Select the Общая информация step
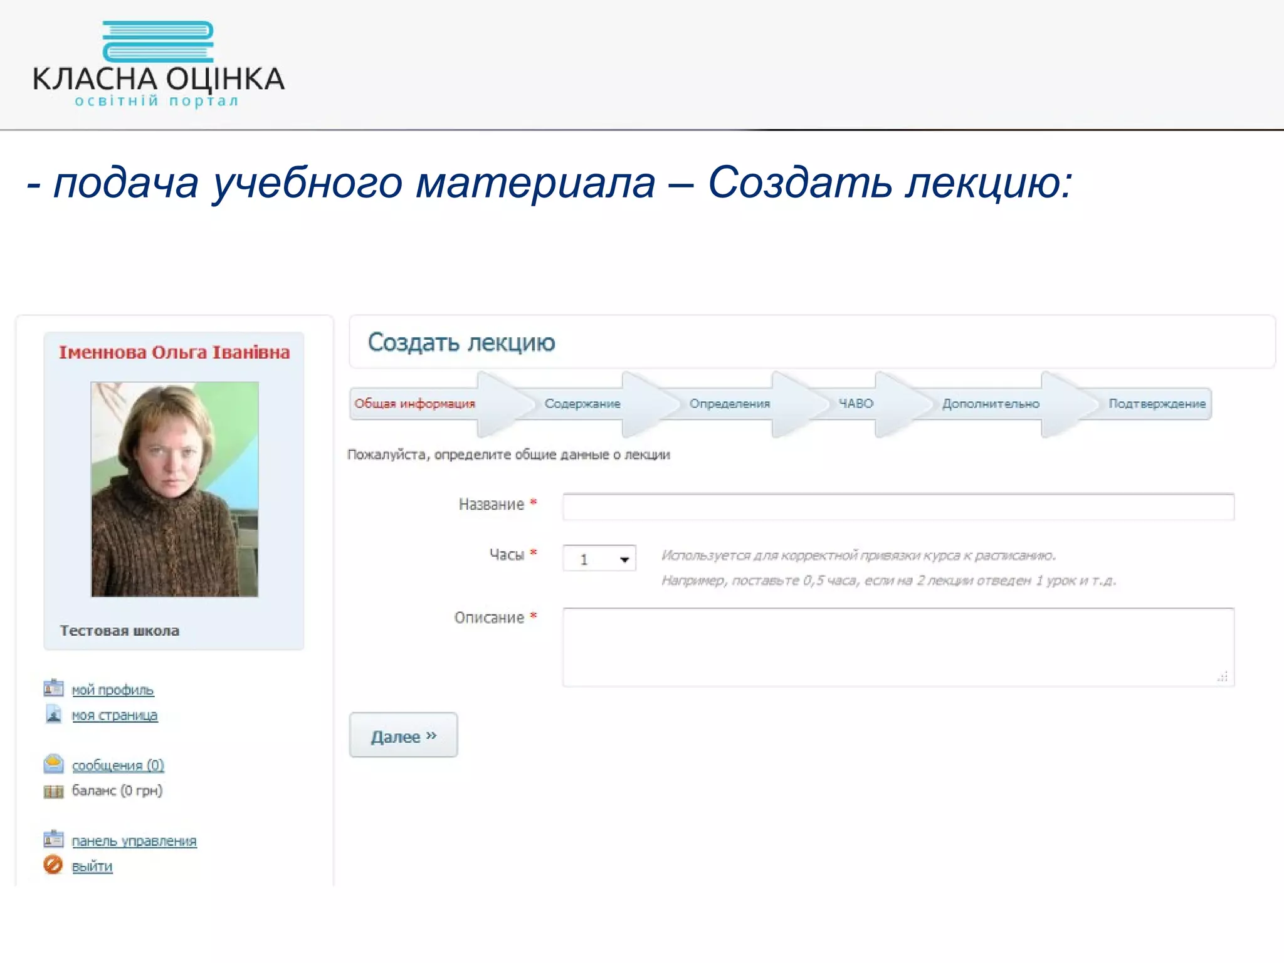 click(x=415, y=404)
